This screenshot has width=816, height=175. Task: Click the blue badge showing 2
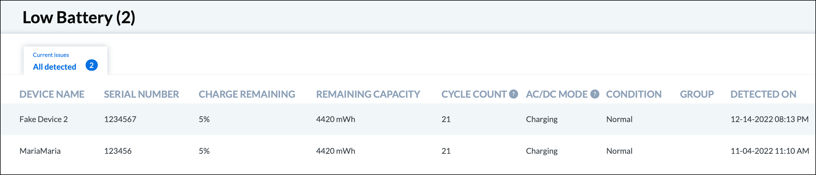pyautogui.click(x=92, y=65)
